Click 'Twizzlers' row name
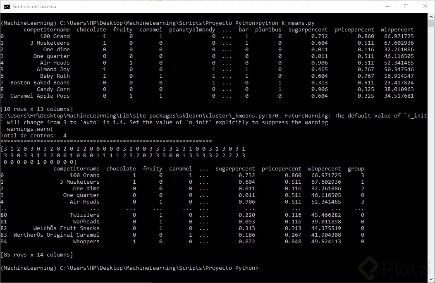 (85, 215)
